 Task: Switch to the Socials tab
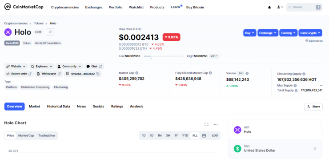click(98, 107)
